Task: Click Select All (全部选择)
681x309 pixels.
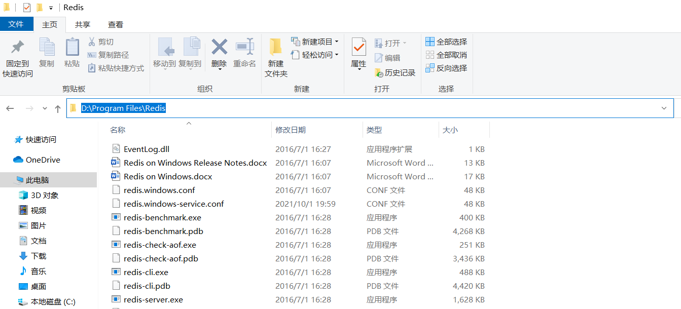Action: click(x=446, y=42)
